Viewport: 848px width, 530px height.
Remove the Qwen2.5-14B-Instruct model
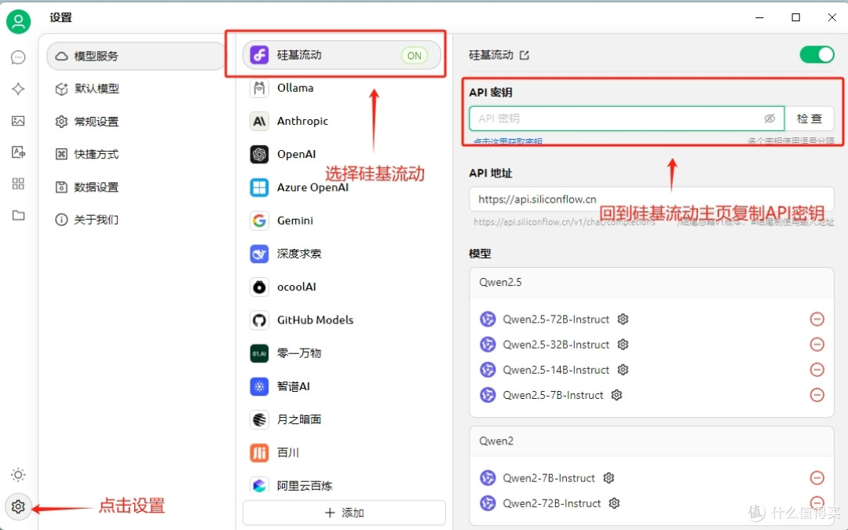tap(817, 370)
